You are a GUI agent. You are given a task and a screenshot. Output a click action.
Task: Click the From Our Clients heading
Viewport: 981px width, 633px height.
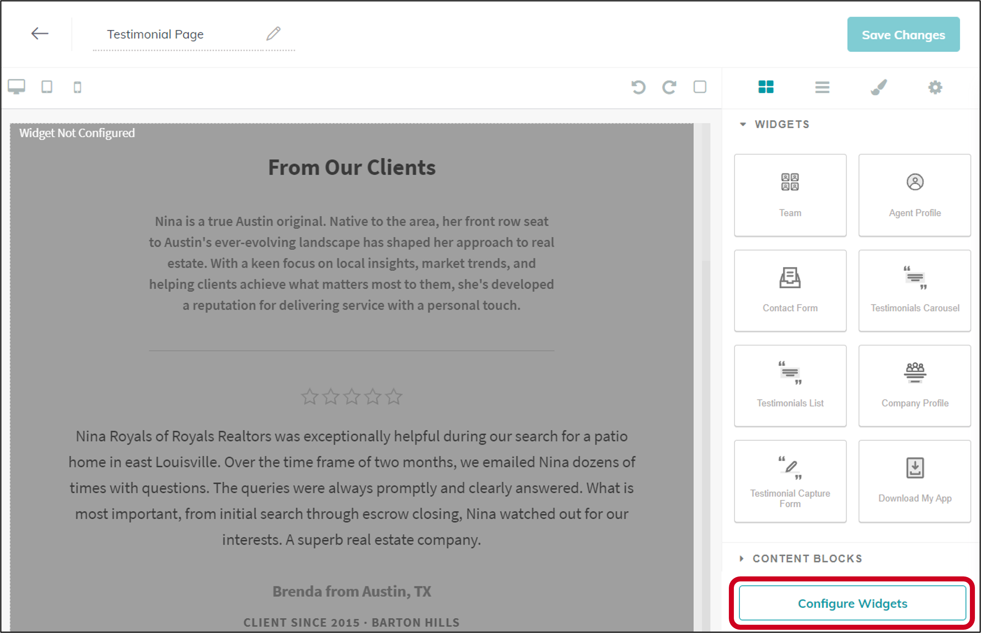[352, 167]
